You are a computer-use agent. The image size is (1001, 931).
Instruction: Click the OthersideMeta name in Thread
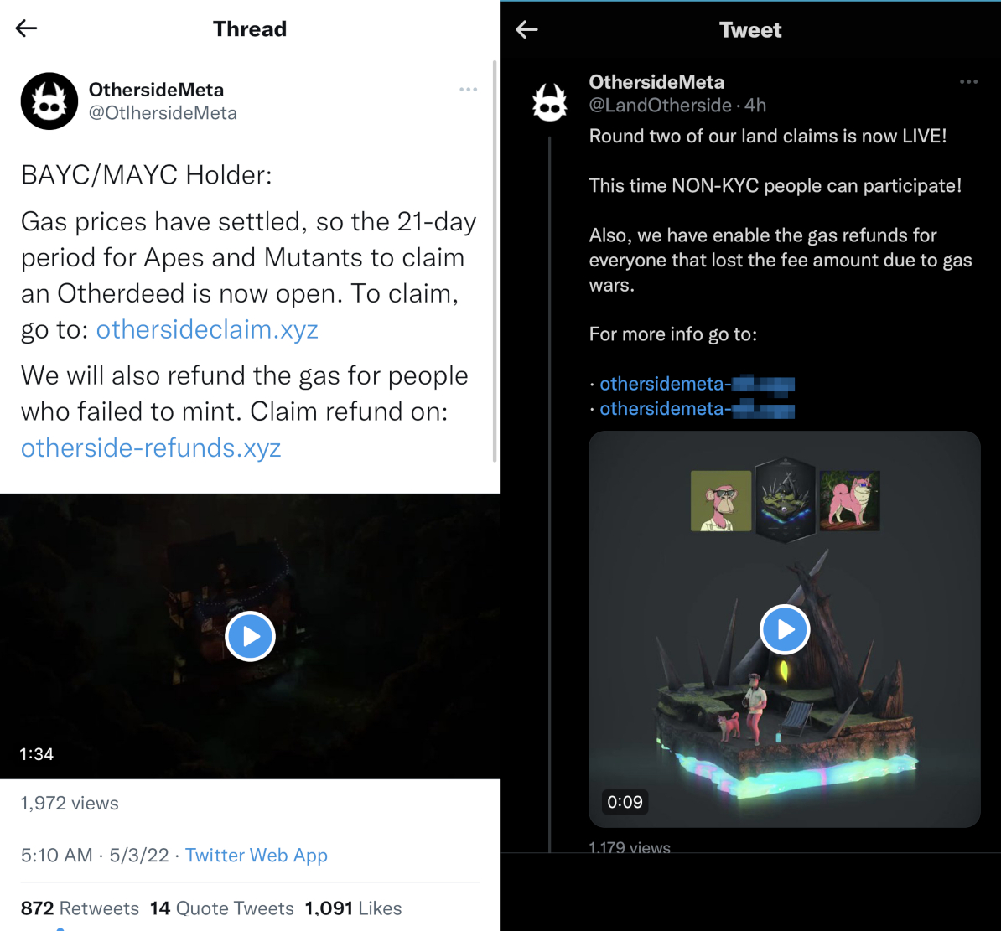(156, 90)
